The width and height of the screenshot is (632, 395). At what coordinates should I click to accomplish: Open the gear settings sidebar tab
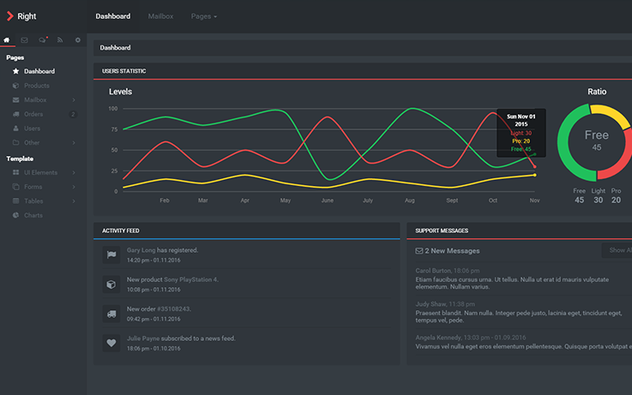coord(77,40)
